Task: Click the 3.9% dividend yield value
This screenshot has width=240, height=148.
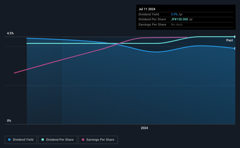Action: coord(174,14)
